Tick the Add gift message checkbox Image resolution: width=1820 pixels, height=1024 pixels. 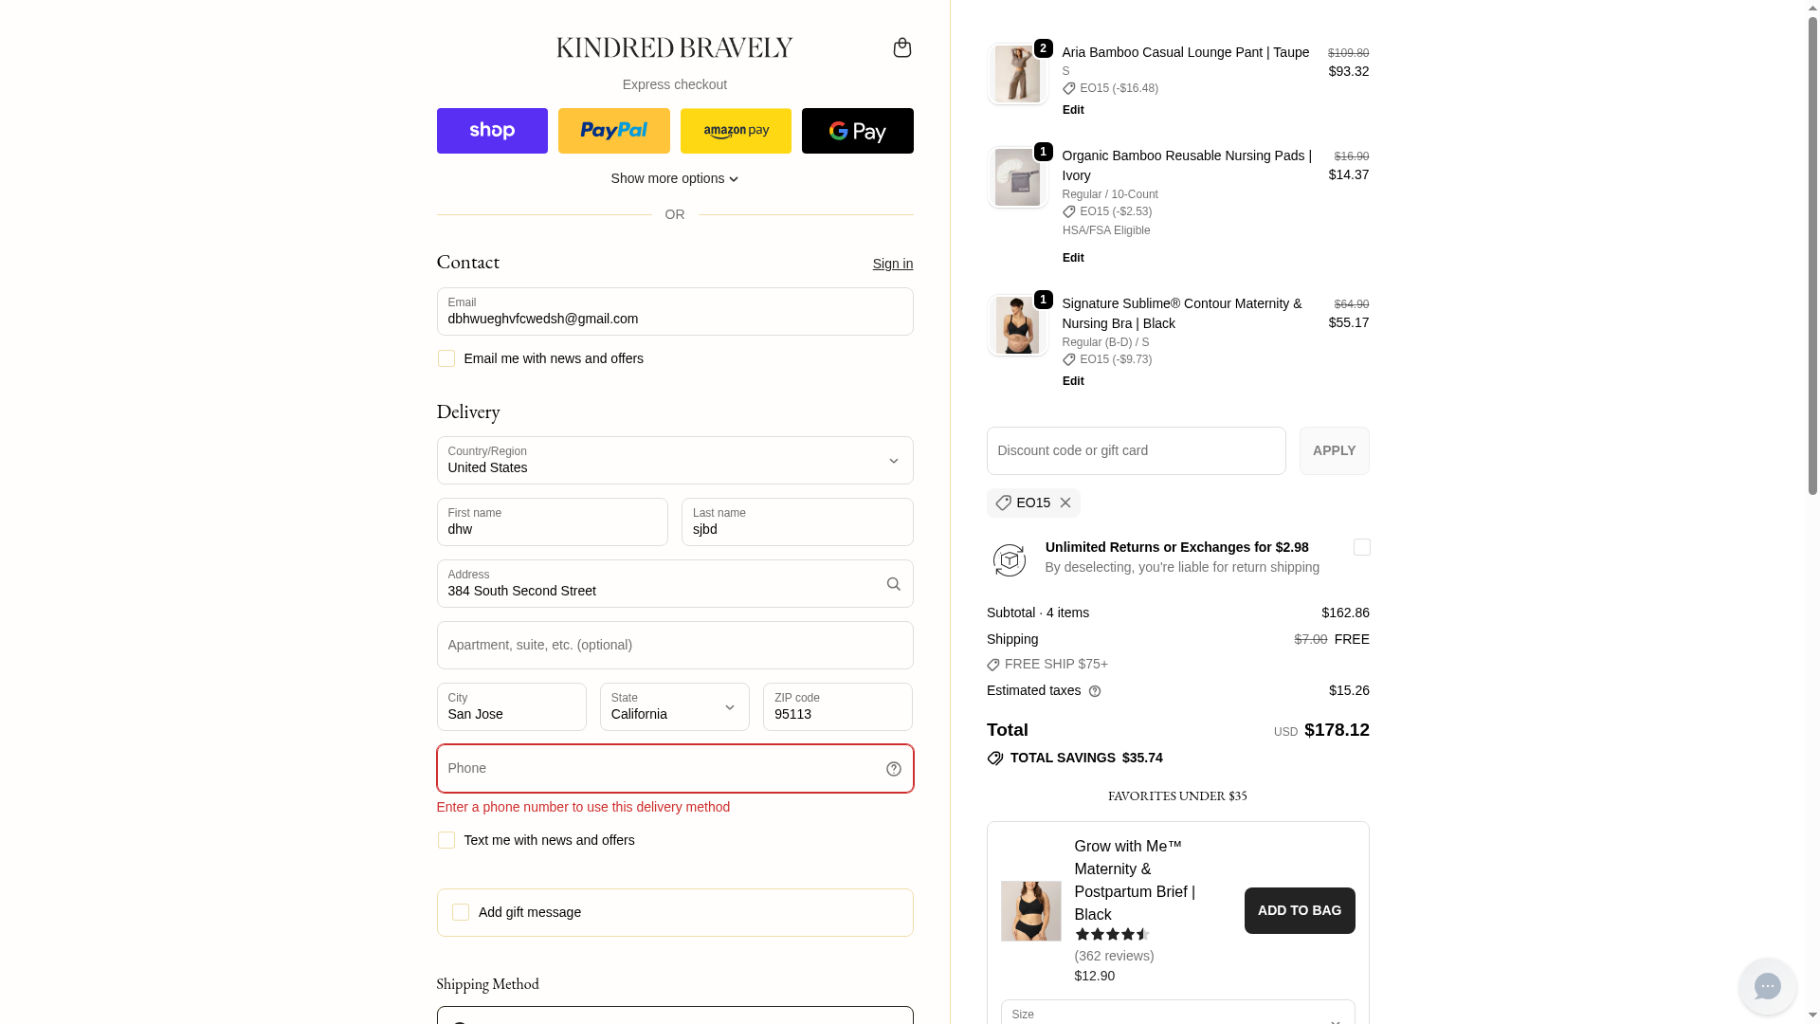coord(461,912)
